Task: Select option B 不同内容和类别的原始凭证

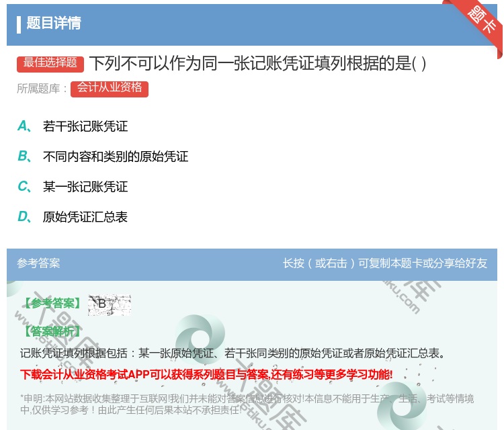Action: click(x=103, y=157)
